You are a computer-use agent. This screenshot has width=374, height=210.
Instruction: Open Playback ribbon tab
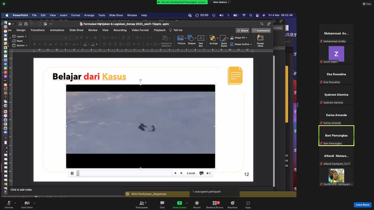[160, 30]
